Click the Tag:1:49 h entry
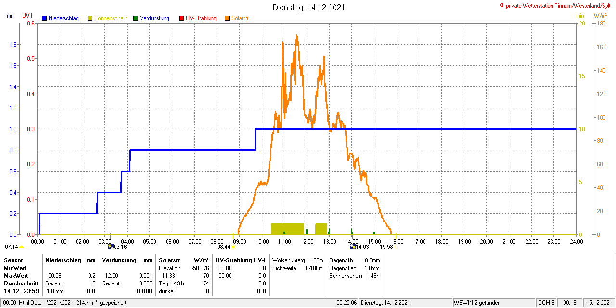The image size is (616, 308). [x=171, y=283]
